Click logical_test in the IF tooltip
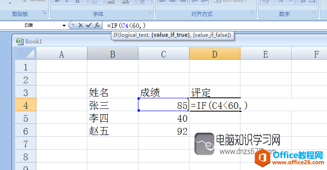327x170 pixels. point(134,35)
